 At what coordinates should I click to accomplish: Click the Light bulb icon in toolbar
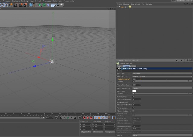pos(62,5)
